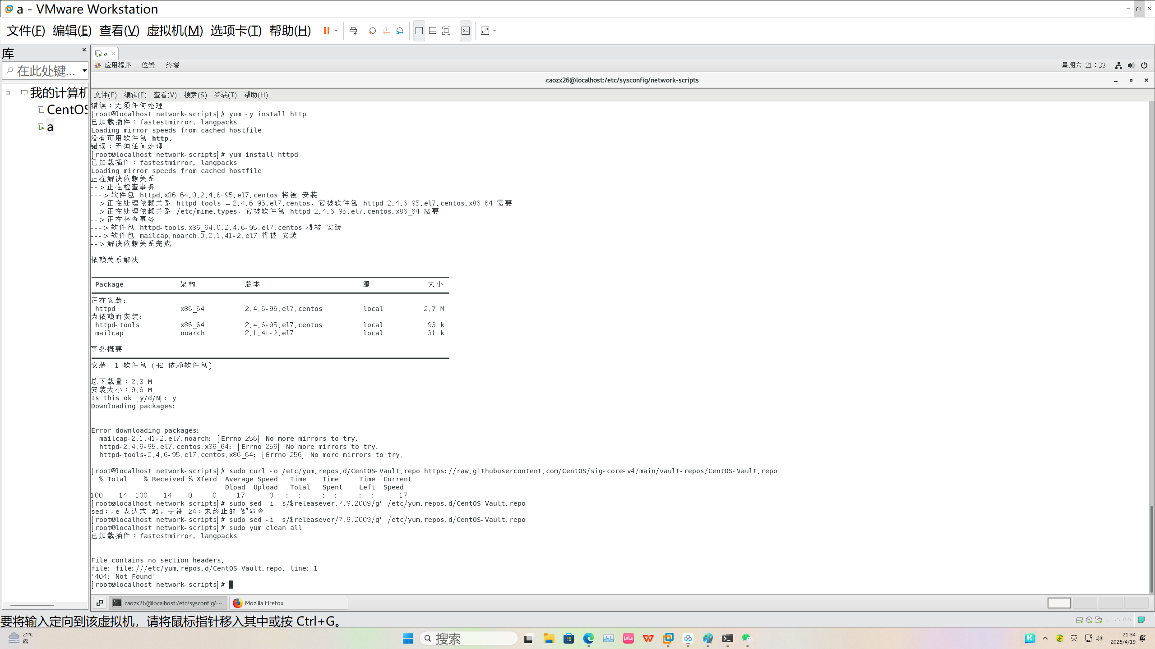Take a snapshot of this VM

click(x=372, y=31)
